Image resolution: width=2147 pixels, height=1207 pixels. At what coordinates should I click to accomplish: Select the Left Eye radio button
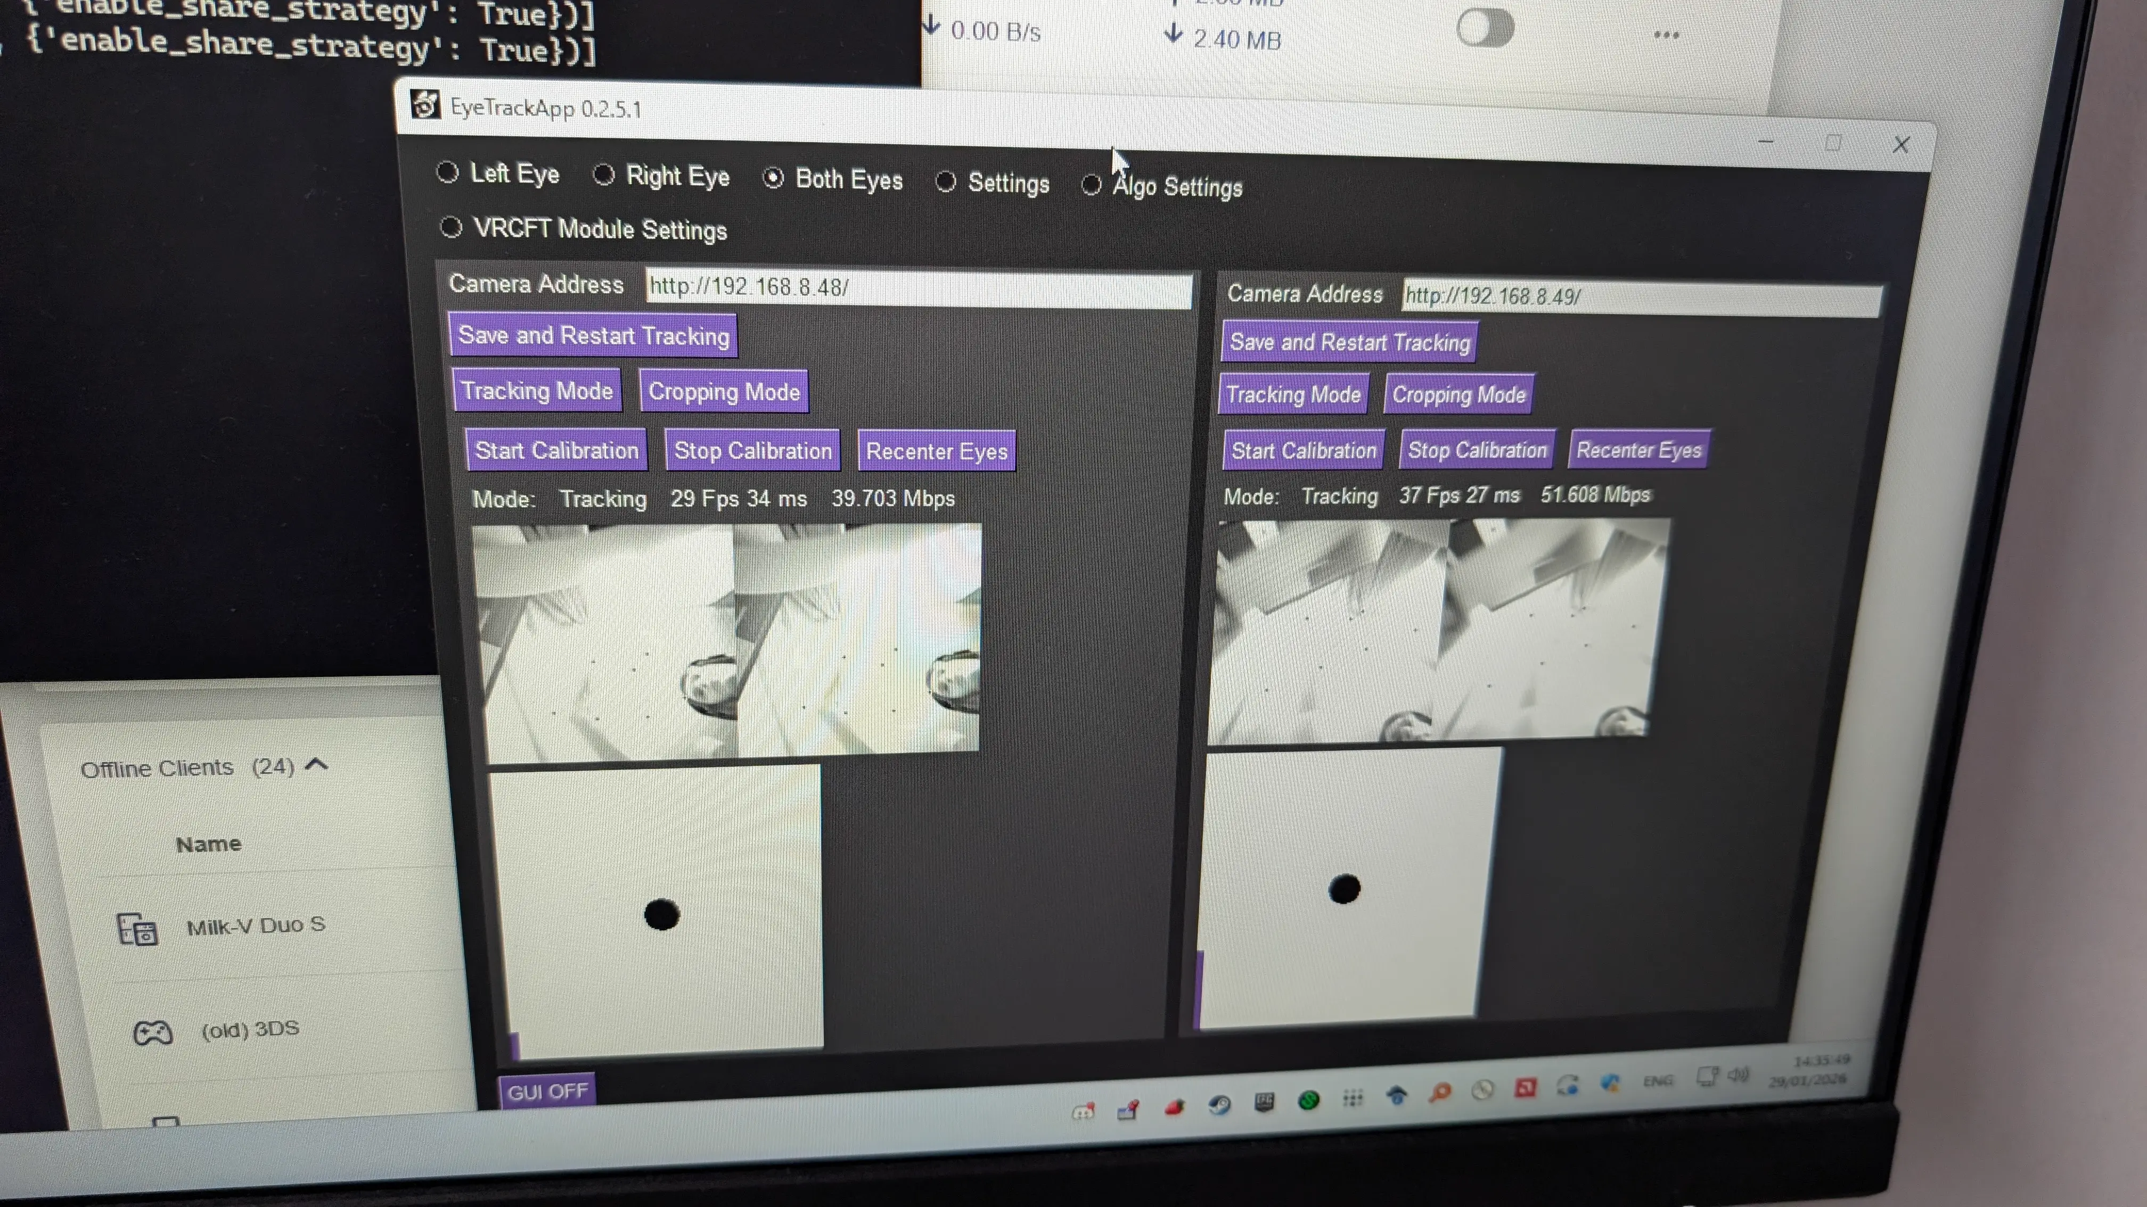[x=448, y=172]
